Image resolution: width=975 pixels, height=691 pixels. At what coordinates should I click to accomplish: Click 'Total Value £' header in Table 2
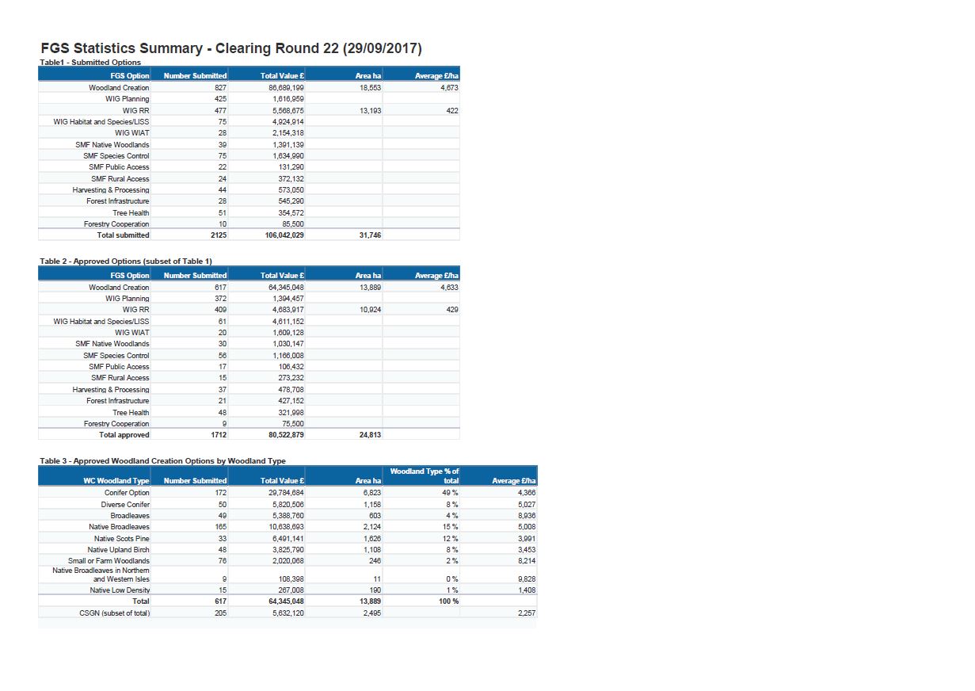(x=283, y=276)
